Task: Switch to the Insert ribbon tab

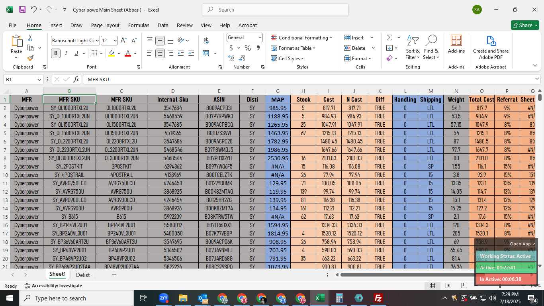Action: (x=56, y=25)
